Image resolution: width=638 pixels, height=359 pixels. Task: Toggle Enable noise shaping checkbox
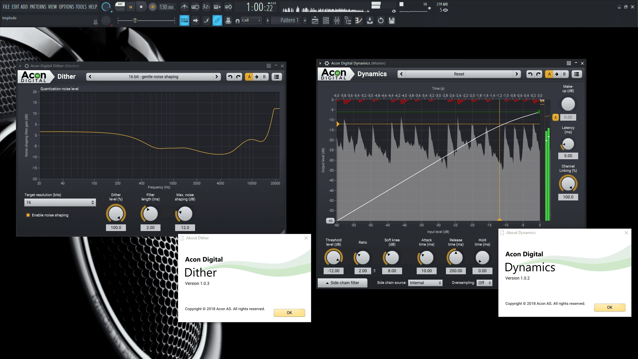coord(28,215)
